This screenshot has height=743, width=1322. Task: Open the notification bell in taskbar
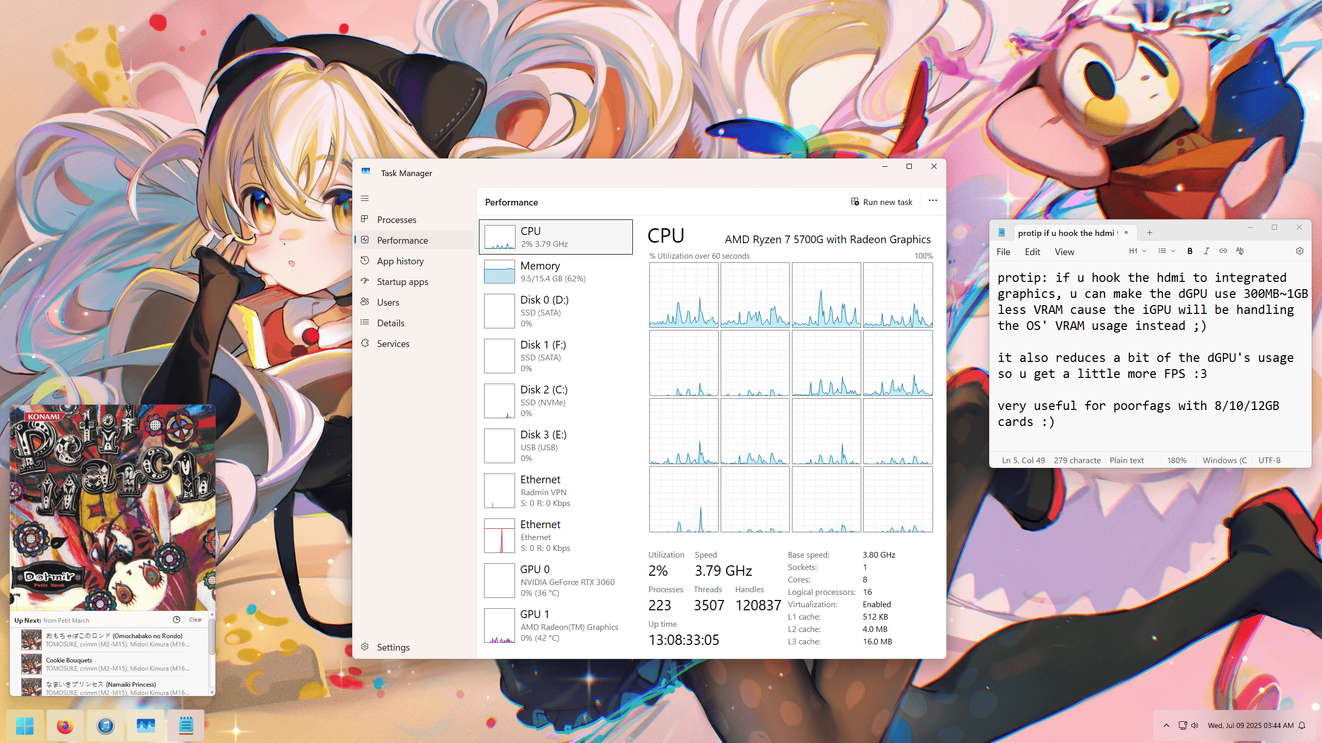[1302, 725]
